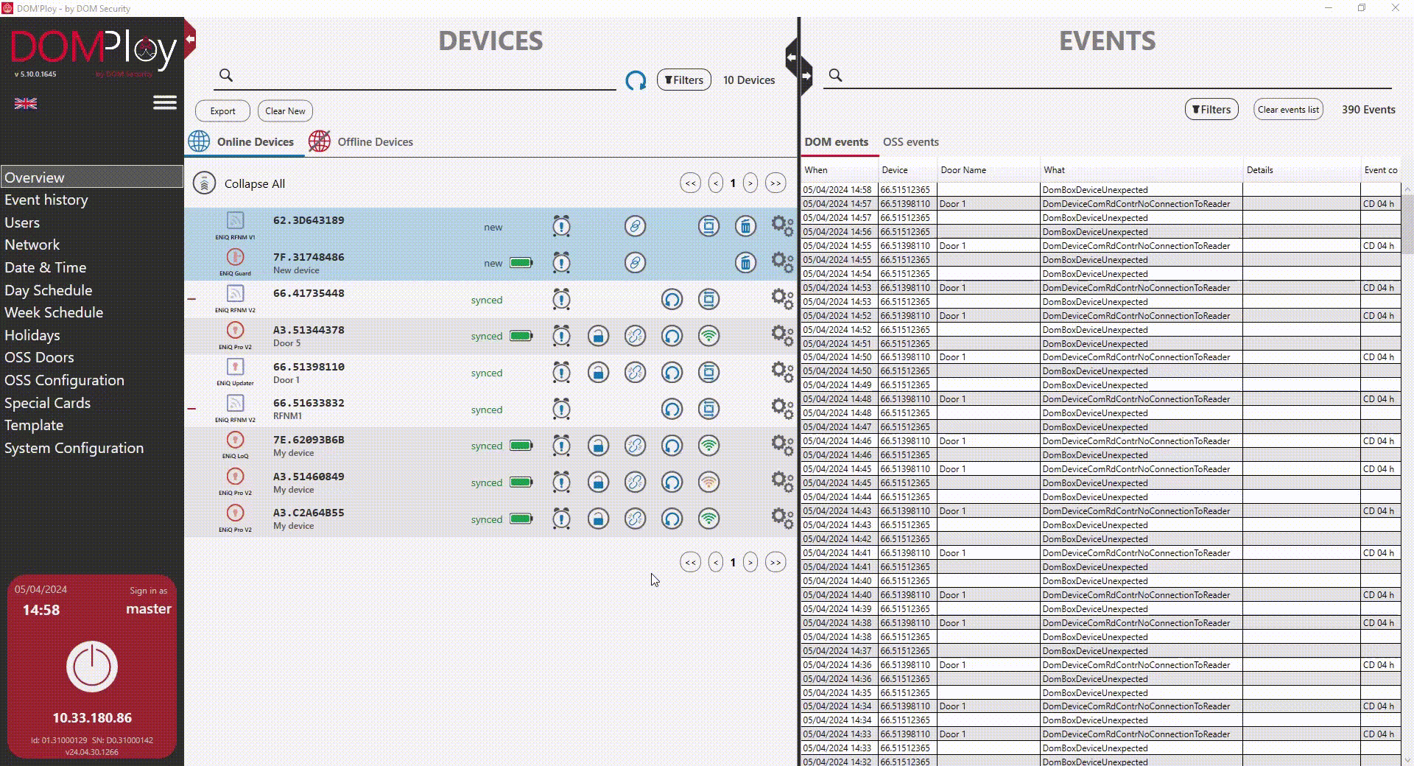1414x766 pixels.
Task: Open gear settings for device 66.41735448
Action: (x=782, y=300)
